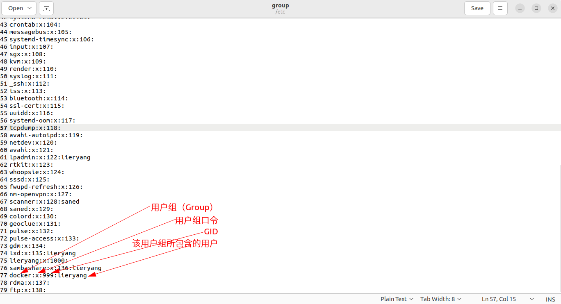Click the gdm:x:134: line

point(27,246)
